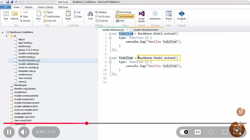
Task: Restart the site
Action: click(x=25, y=21)
